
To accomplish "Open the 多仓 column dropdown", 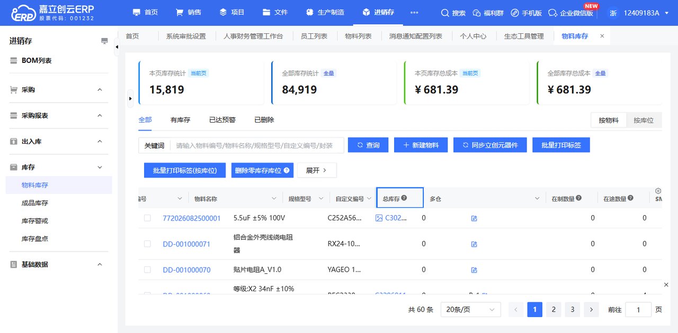I will click(x=537, y=199).
